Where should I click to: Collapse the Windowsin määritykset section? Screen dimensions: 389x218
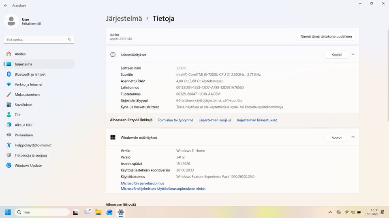click(353, 137)
